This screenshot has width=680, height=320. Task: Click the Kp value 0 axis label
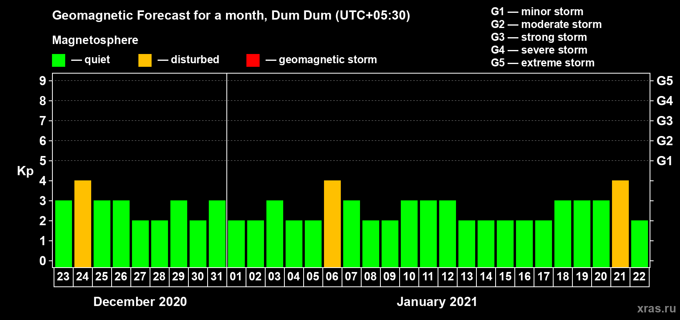[x=43, y=261]
